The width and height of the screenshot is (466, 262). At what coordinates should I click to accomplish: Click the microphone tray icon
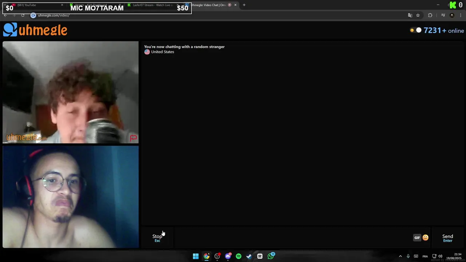pyautogui.click(x=408, y=256)
